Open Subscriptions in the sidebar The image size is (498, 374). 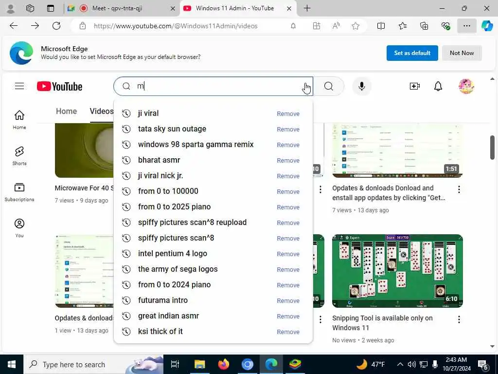19,192
